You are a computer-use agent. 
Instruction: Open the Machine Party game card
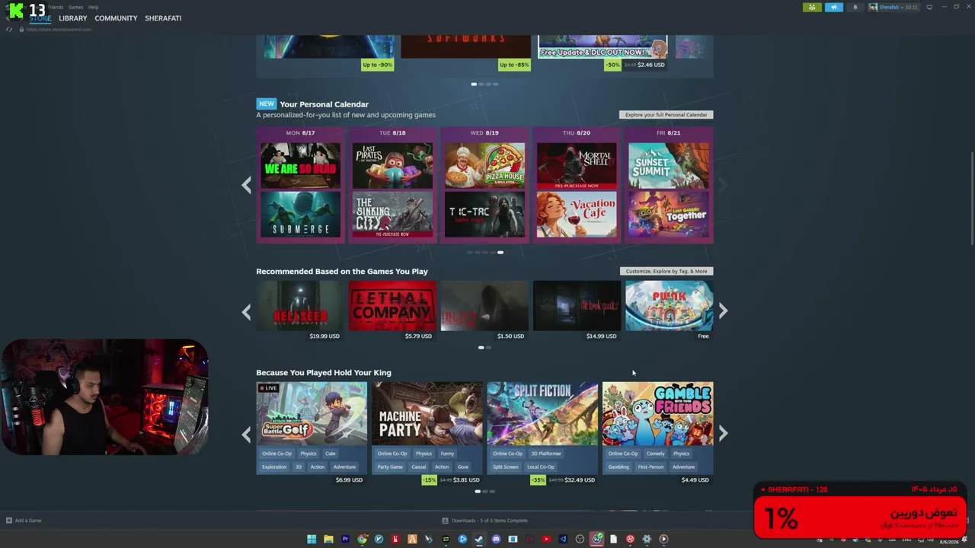[x=427, y=413]
